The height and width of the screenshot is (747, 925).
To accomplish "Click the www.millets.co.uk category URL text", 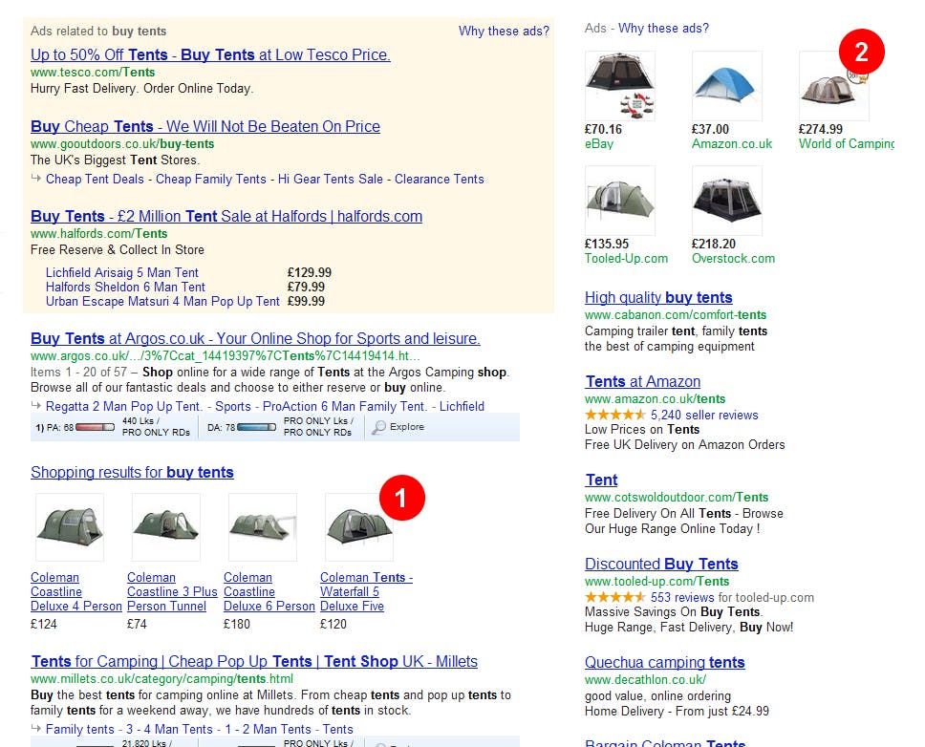I will (161, 678).
